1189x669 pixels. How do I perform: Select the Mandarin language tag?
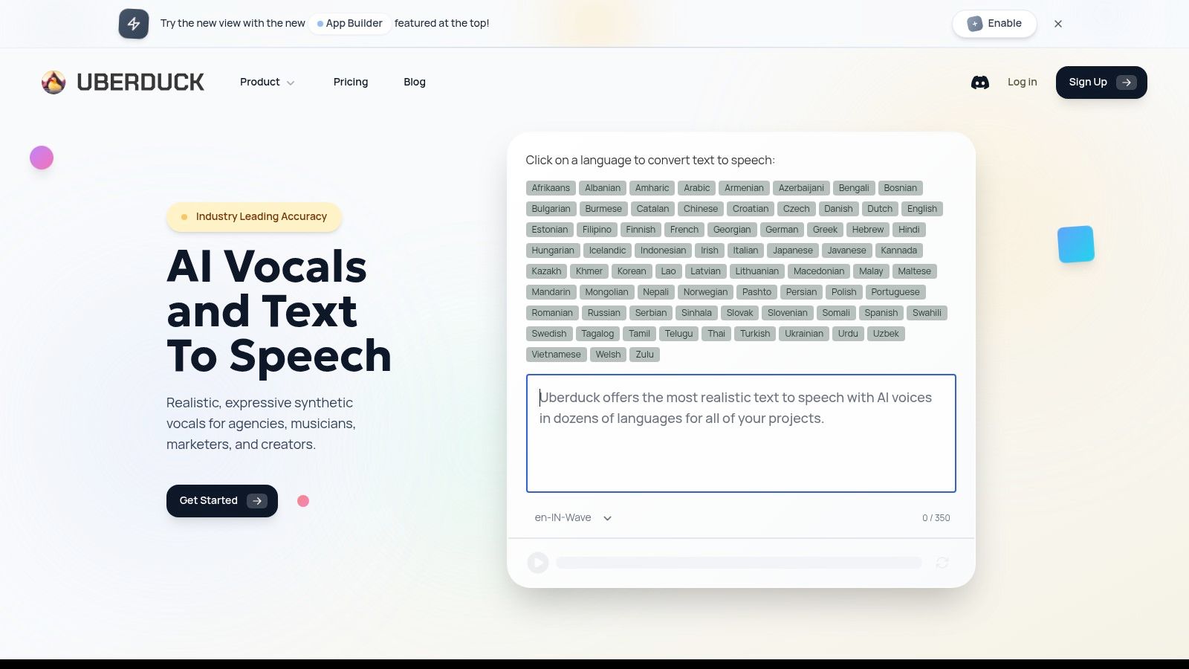point(551,292)
